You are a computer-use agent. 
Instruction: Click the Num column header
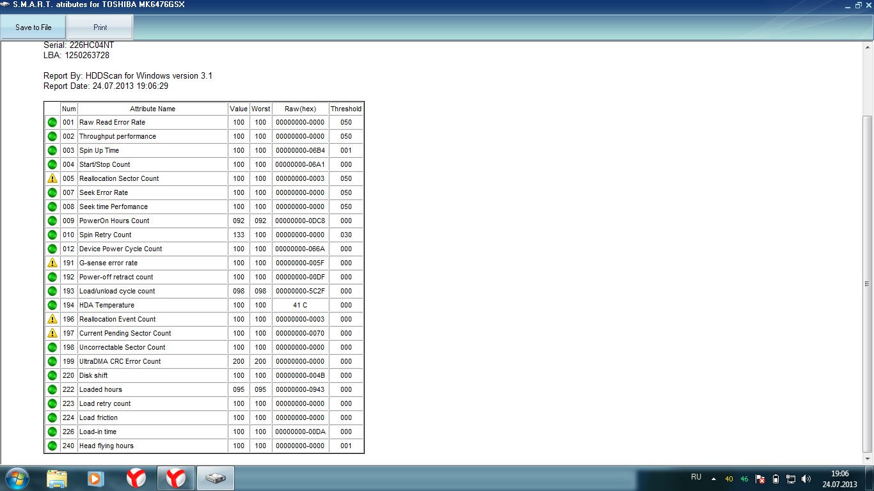point(69,109)
